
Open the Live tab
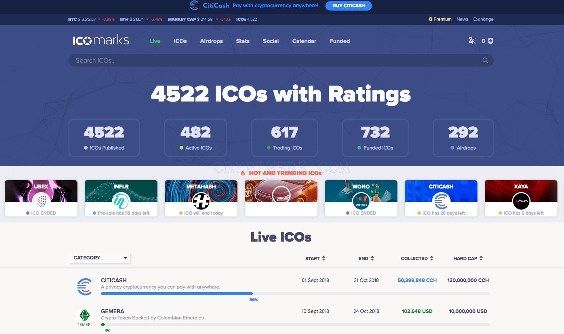[x=155, y=41]
